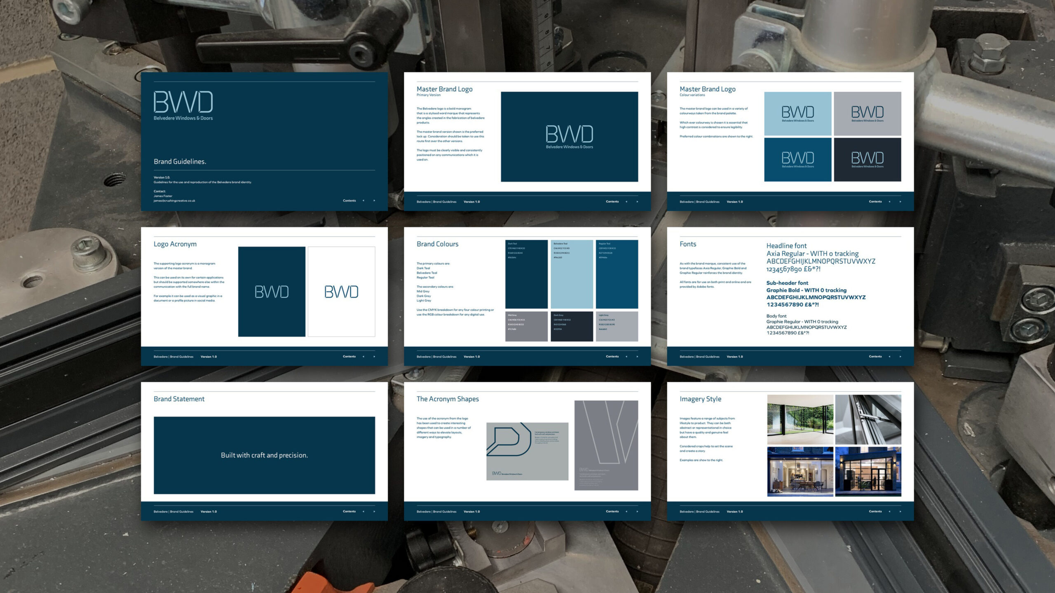Click previous arrow on Primary Version logo slide
1055x593 pixels.
pos(626,202)
